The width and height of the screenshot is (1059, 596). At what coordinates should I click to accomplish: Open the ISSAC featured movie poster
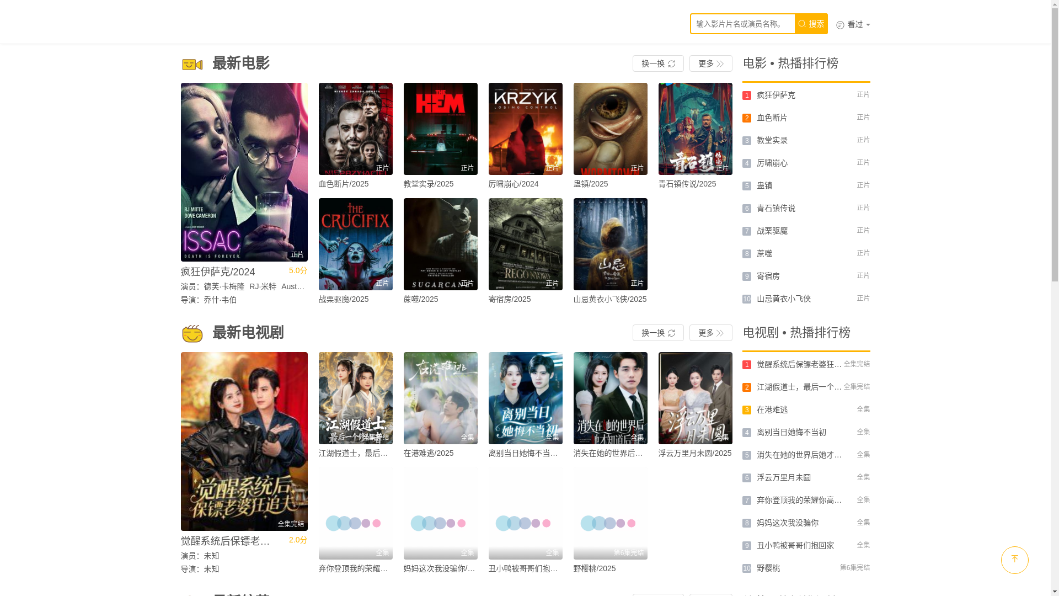click(x=244, y=172)
